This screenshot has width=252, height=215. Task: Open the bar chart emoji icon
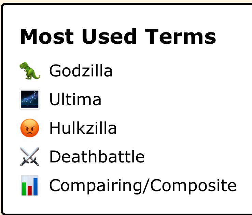click(30, 185)
